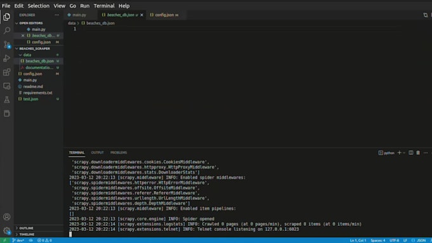Image resolution: width=432 pixels, height=243 pixels.
Task: Select the Terminal panel tab
Action: point(77,153)
